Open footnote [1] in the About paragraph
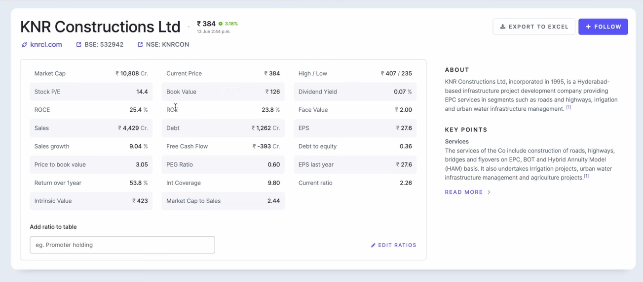The image size is (643, 282). 568,107
